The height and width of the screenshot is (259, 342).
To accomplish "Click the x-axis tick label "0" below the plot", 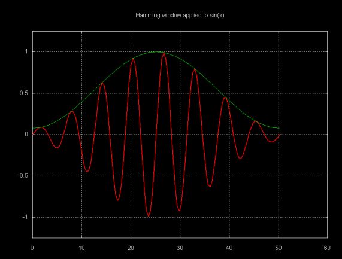I will [32, 248].
